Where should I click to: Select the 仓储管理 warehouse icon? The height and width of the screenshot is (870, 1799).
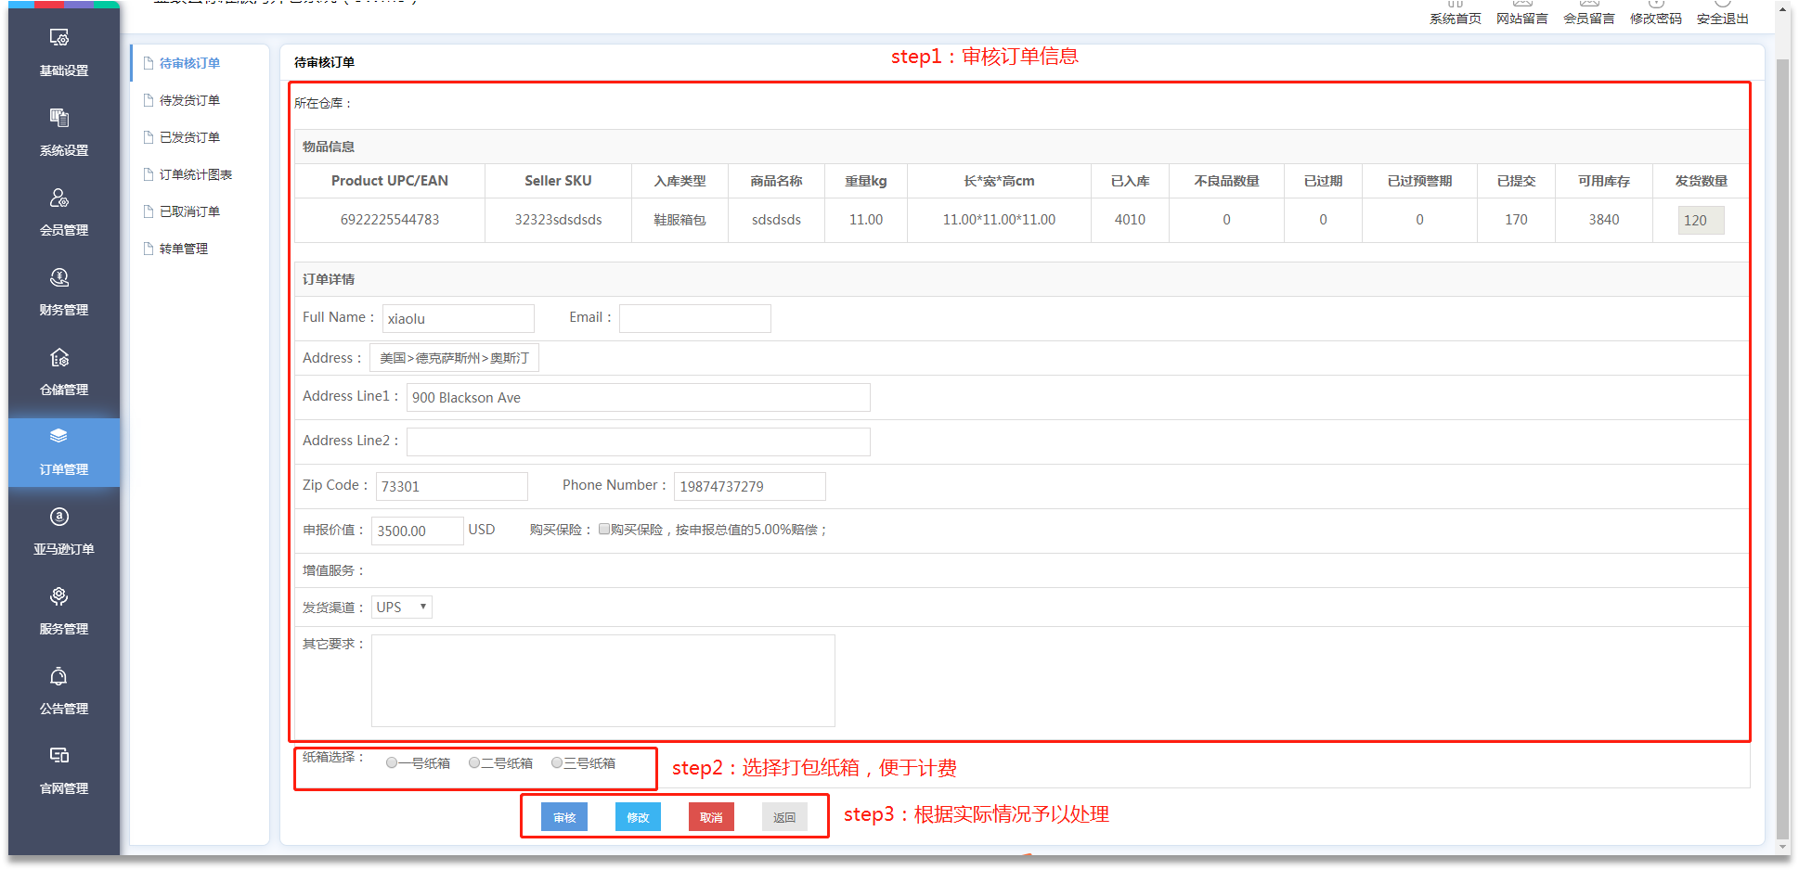[59, 357]
